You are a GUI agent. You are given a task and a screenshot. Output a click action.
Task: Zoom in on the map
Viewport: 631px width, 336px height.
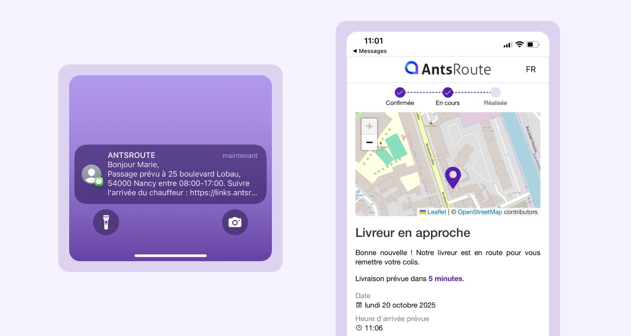point(369,126)
